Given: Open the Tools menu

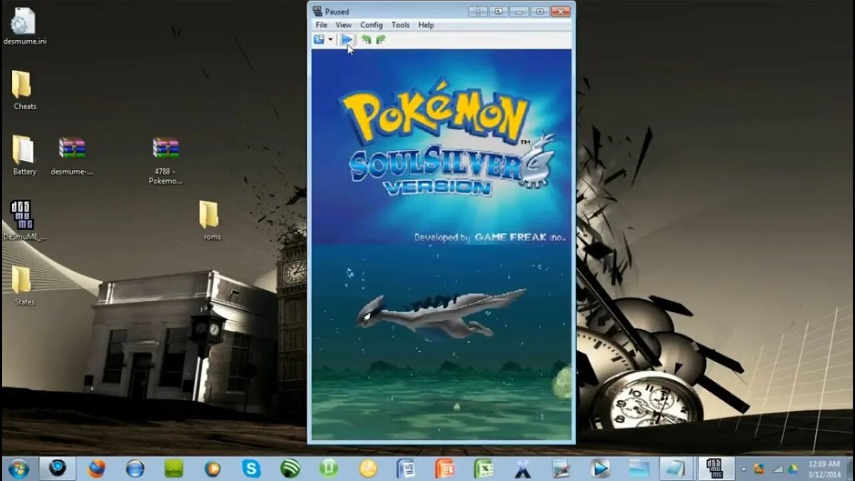Looking at the screenshot, I should pos(401,25).
